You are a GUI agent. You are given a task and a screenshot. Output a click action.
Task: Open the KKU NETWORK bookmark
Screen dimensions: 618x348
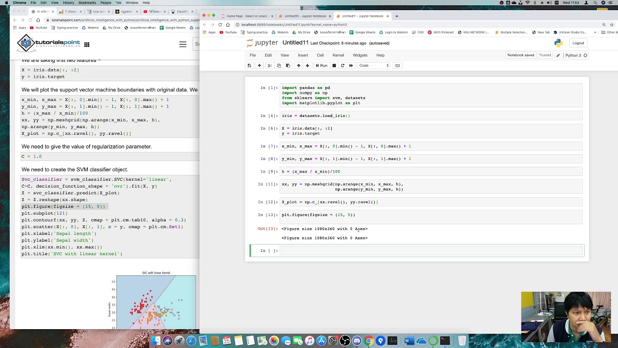[x=473, y=32]
